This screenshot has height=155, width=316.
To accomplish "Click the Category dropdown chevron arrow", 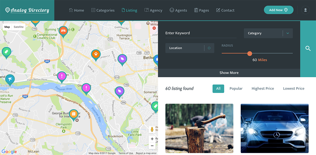I will (x=288, y=33).
